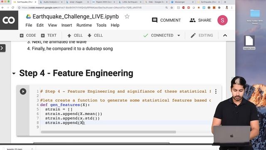Open the Chrome three-dot menu
The width and height of the screenshot is (266, 150).
coord(232,7)
